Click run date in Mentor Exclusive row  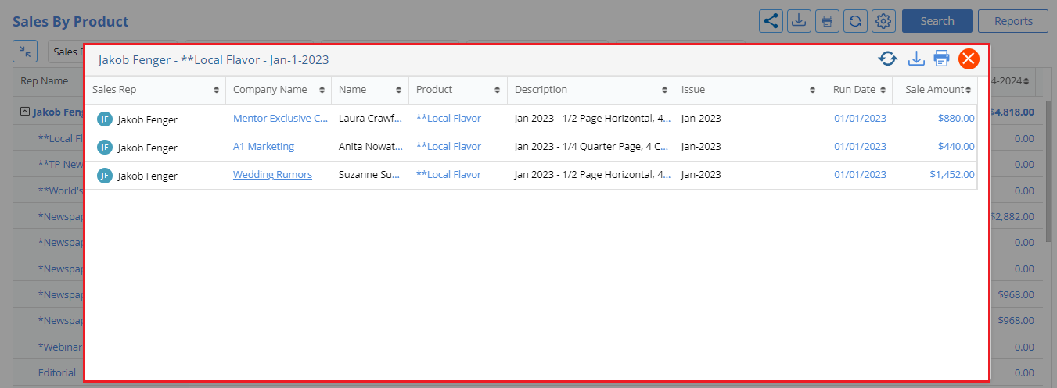pyautogui.click(x=860, y=119)
